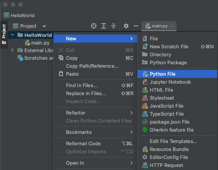The width and height of the screenshot is (218, 170).
Task: Click the Paste clipboard icon
Action: pos(61,74)
